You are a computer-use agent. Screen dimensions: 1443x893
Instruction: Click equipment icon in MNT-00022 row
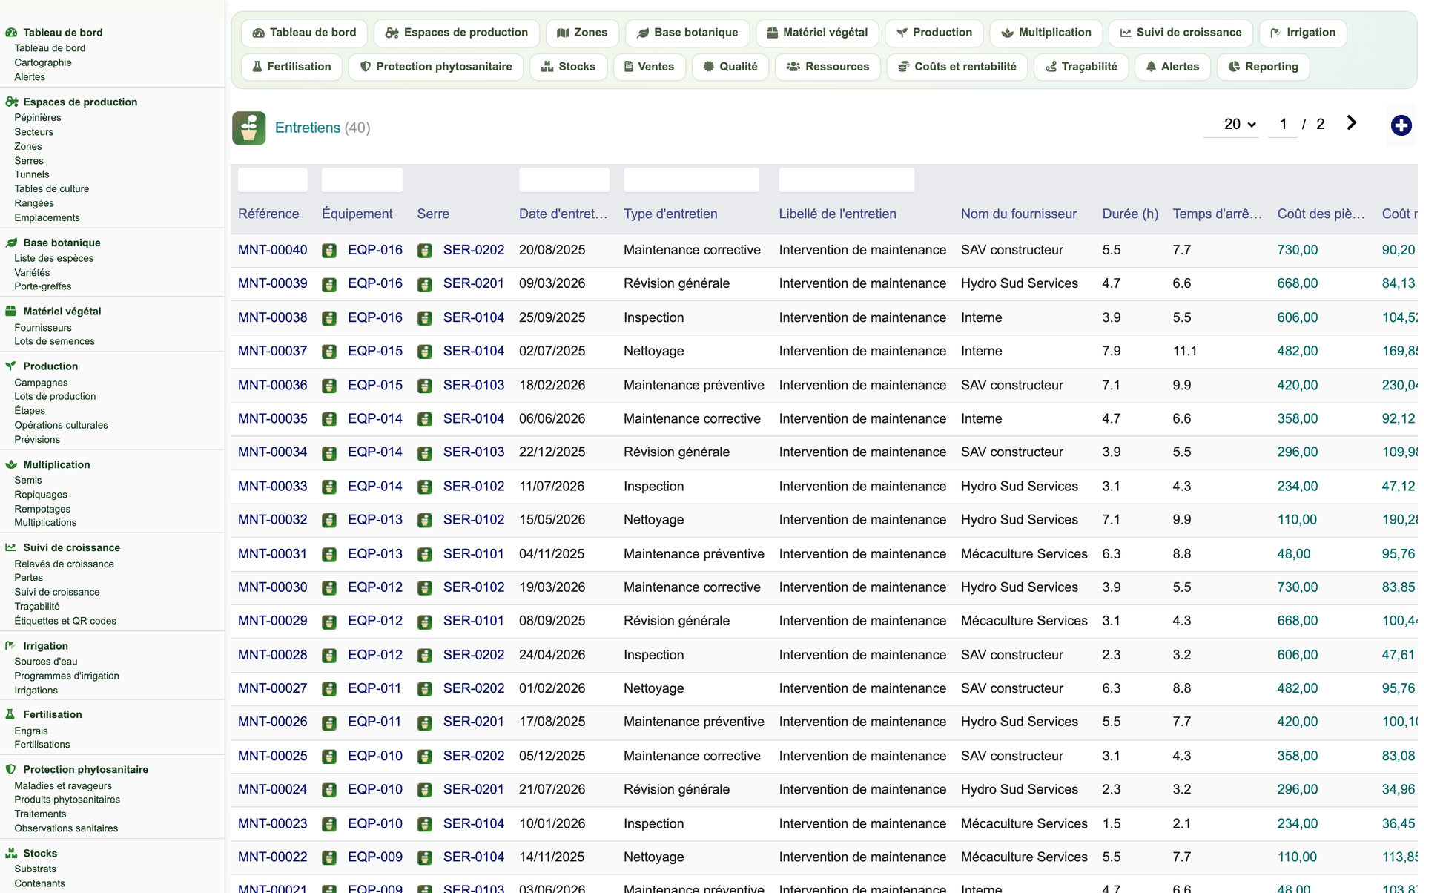(329, 858)
